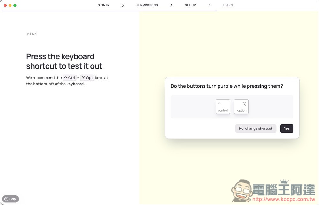The width and height of the screenshot is (319, 205).
Task: Click the chevron after SIGN IN
Action: click(x=123, y=5)
